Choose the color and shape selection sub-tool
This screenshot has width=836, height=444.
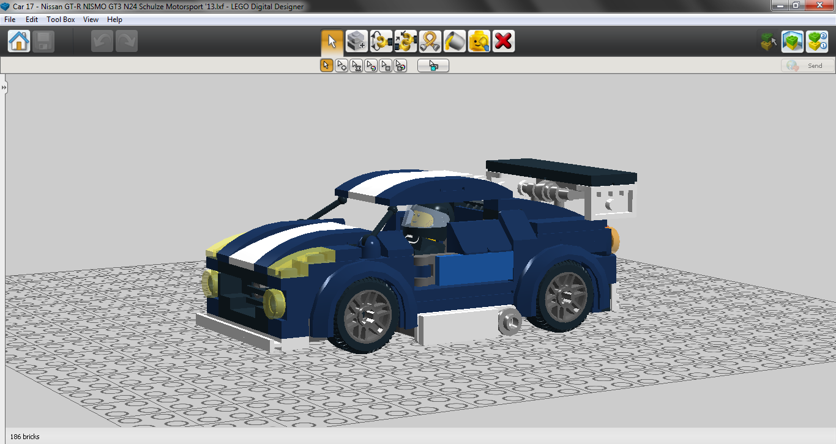400,65
